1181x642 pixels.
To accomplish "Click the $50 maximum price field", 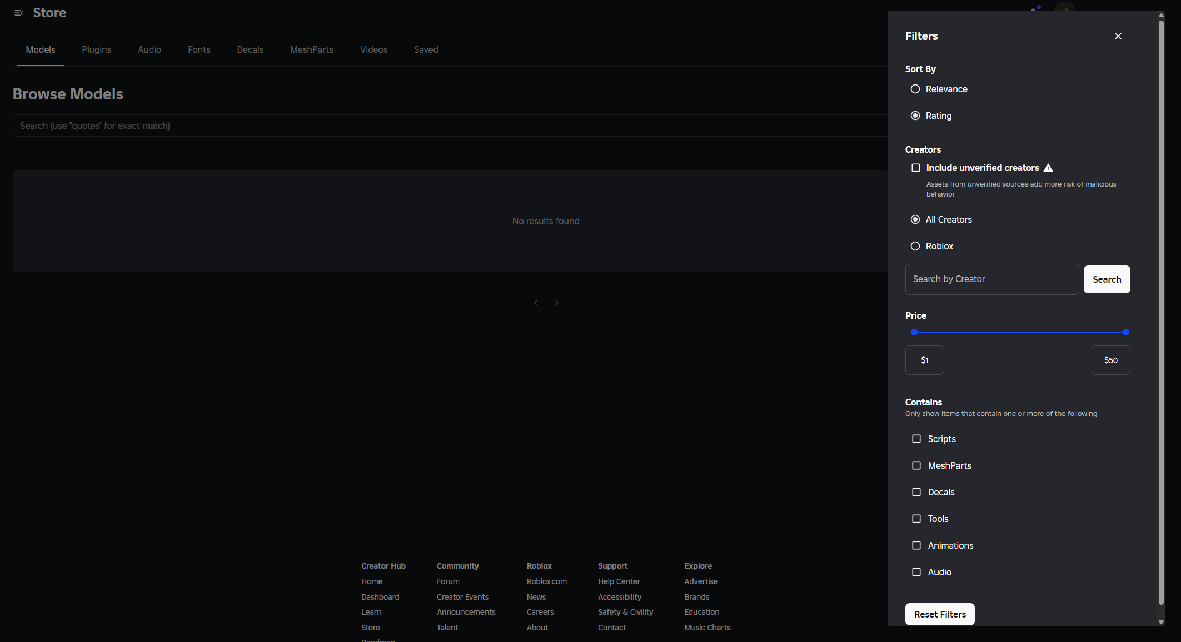I will pyautogui.click(x=1111, y=360).
